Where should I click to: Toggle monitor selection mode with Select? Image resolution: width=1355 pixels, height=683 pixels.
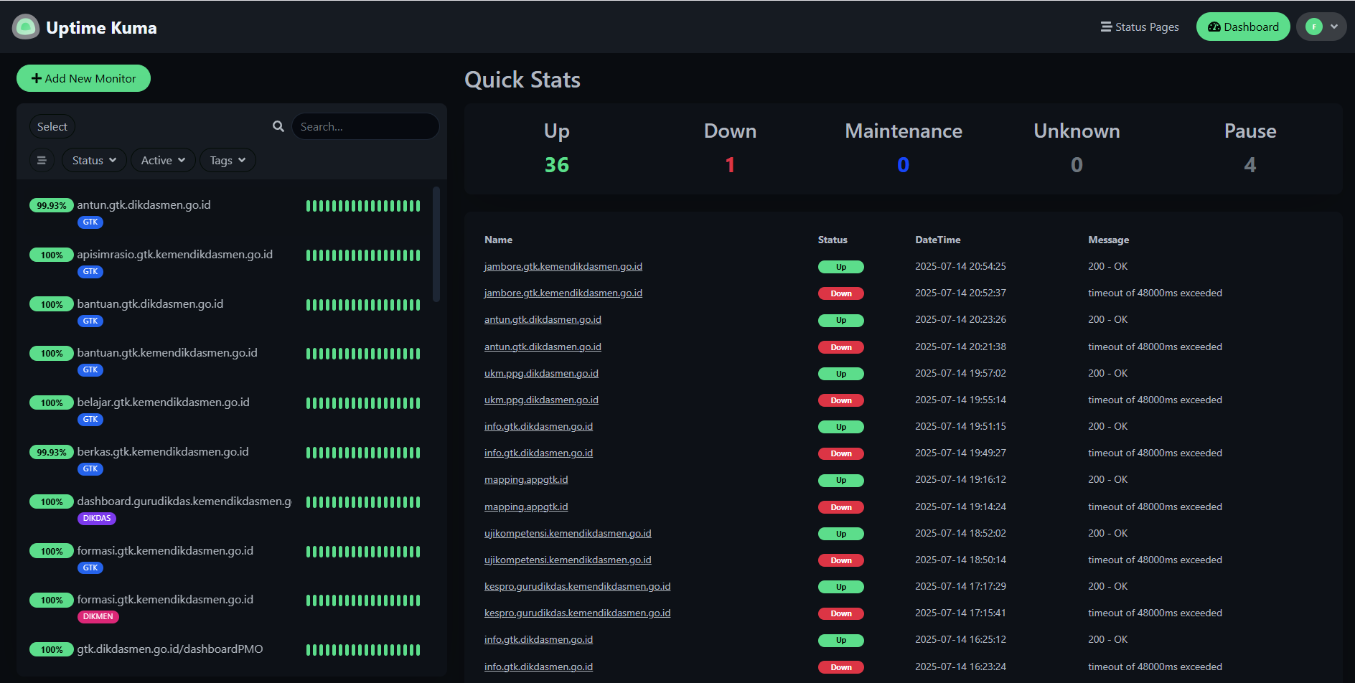52,126
